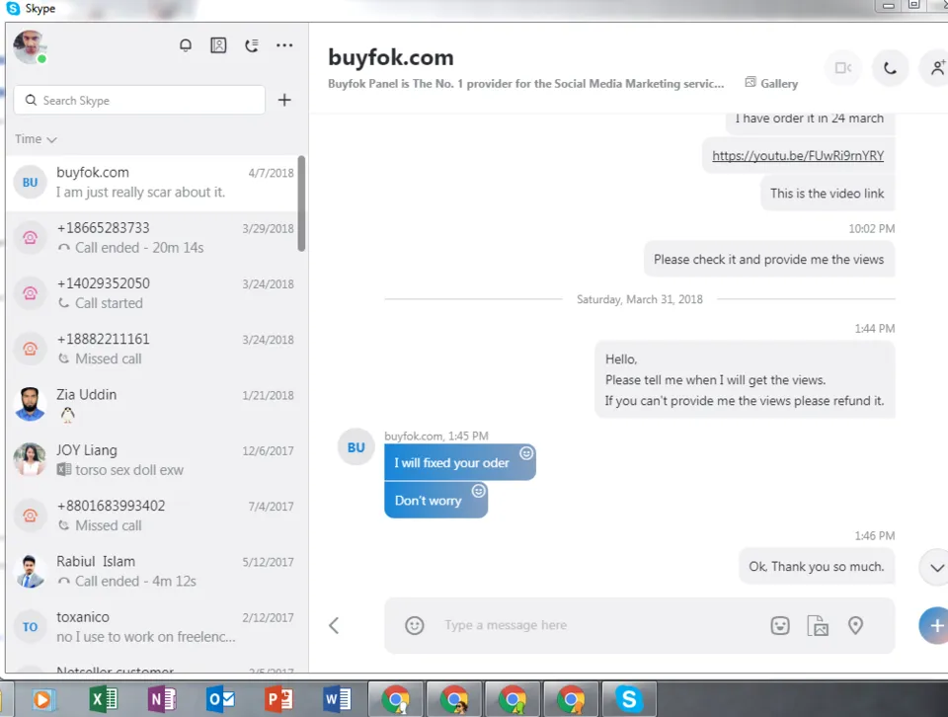This screenshot has height=717, width=948.
Task: Open the youtu.be video link
Action: pos(798,156)
